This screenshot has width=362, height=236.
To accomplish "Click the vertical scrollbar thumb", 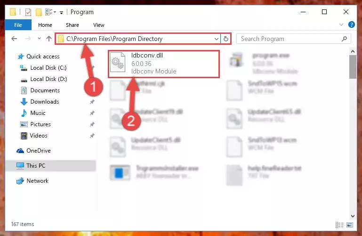I will 353,67.
